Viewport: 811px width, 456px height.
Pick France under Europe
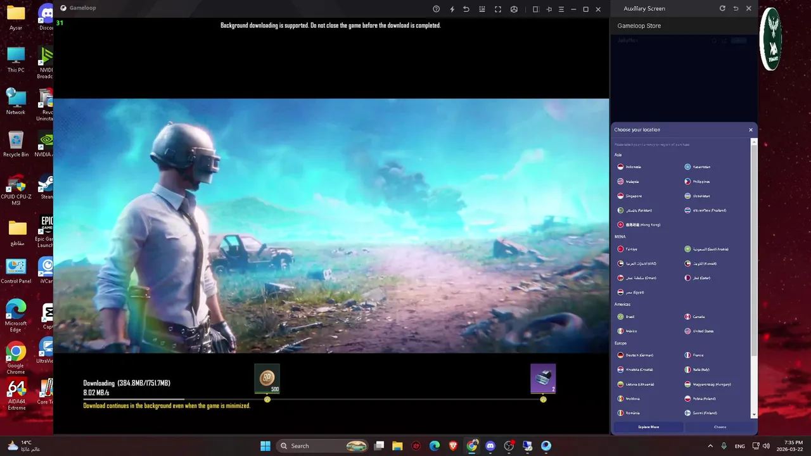pos(694,355)
